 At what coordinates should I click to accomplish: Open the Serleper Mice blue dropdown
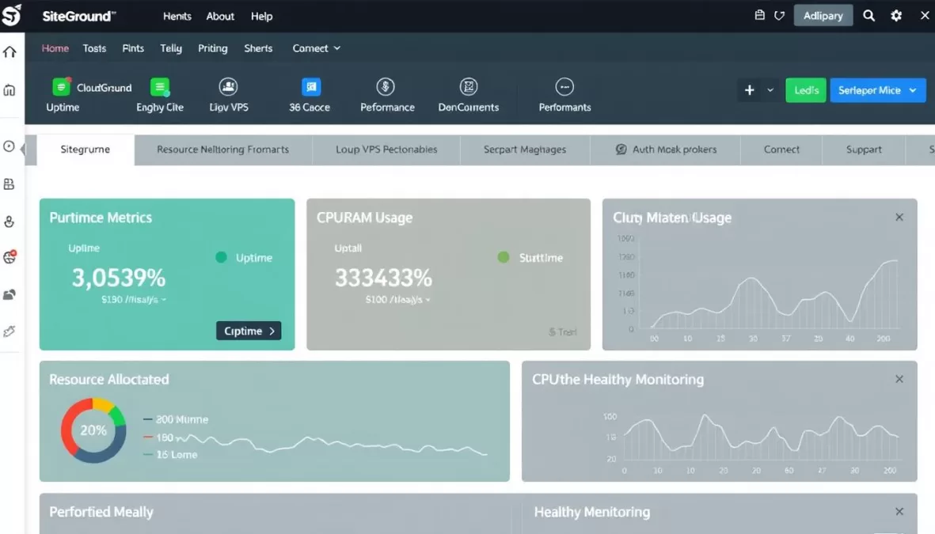pyautogui.click(x=878, y=90)
